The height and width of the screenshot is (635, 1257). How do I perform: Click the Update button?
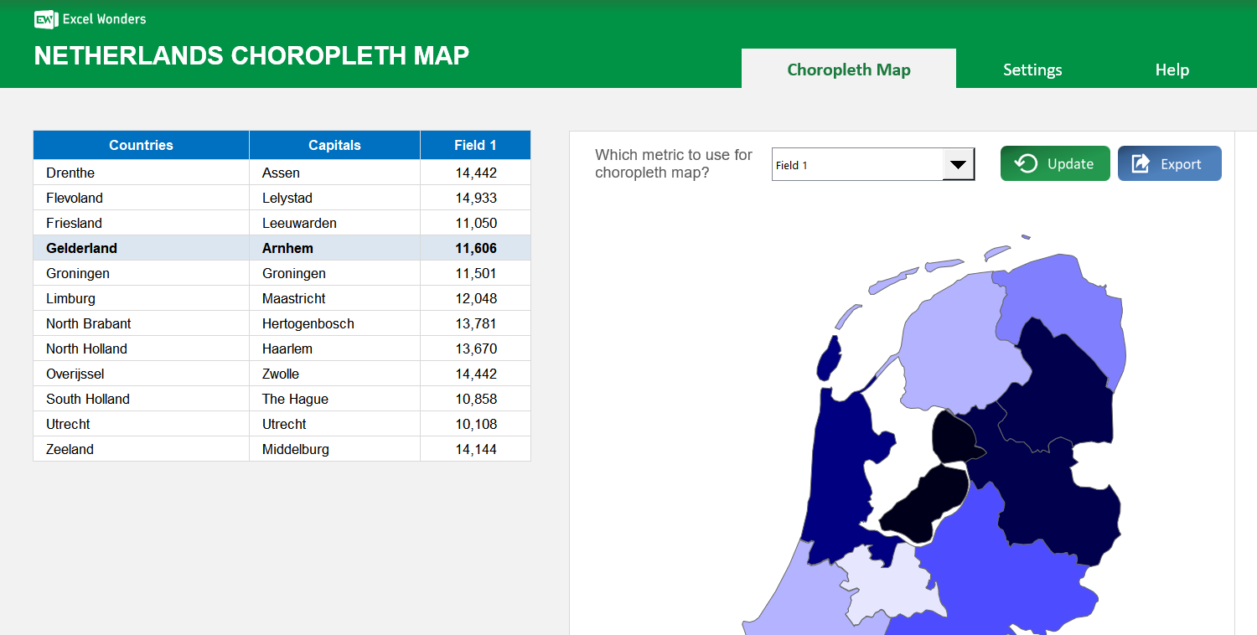1055,163
